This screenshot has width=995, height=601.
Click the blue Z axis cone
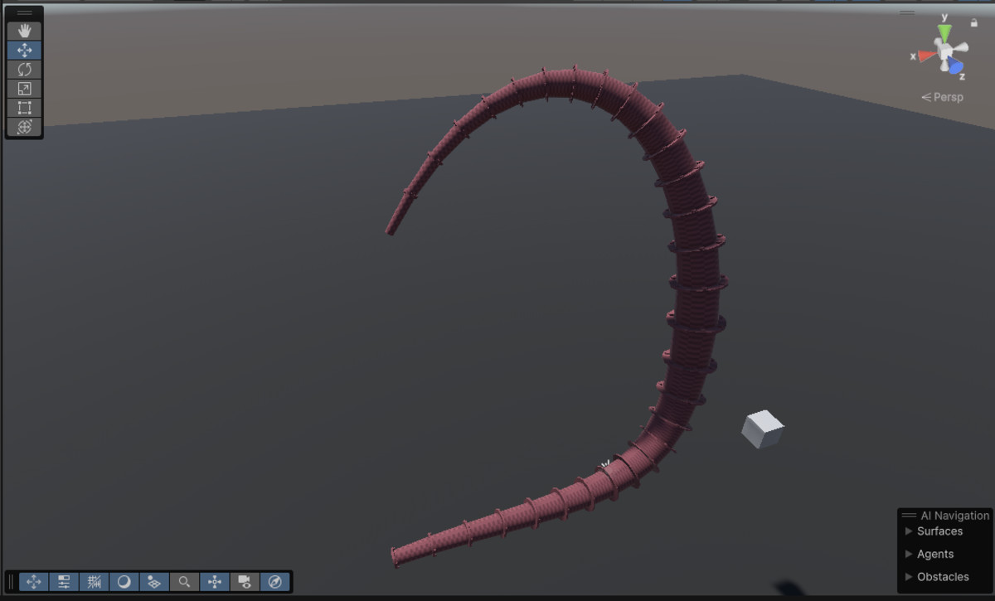(956, 65)
